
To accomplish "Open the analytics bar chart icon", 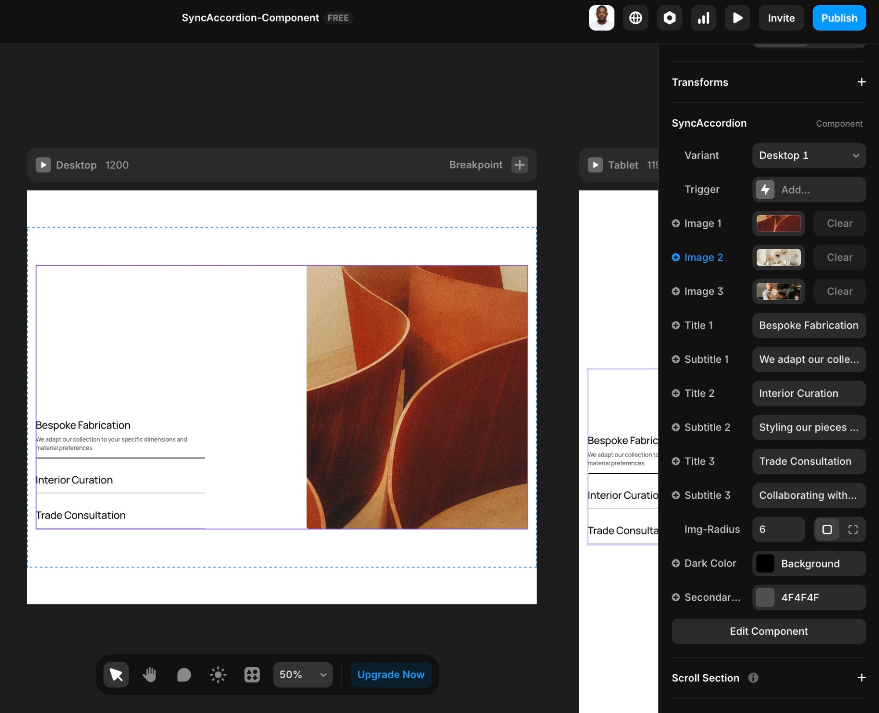I will [x=703, y=18].
